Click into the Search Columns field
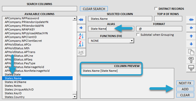 [40, 9]
